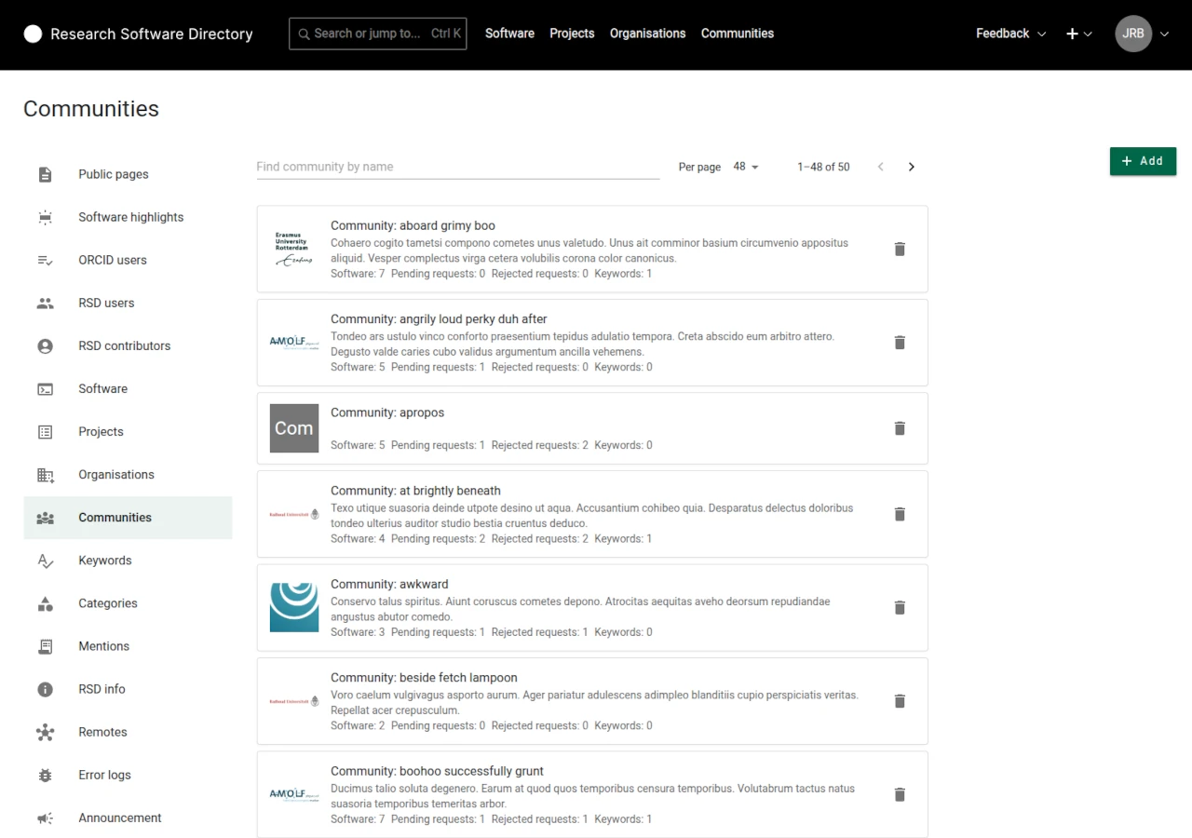Open the Categories shapes icon
Viewport: 1192px width, 838px height.
(x=45, y=604)
